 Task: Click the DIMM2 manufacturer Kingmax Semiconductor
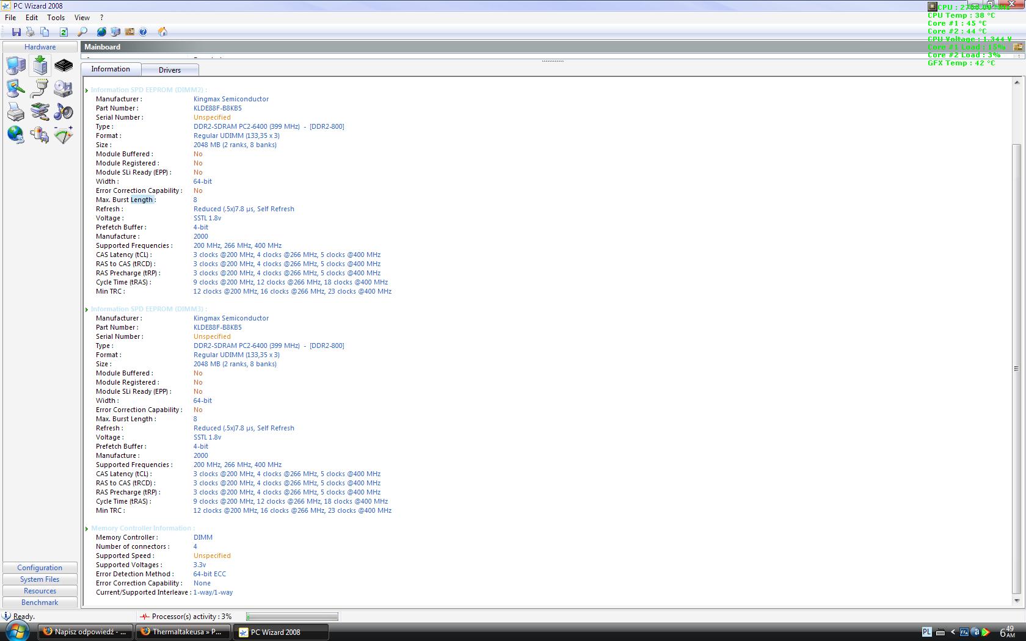click(x=231, y=99)
